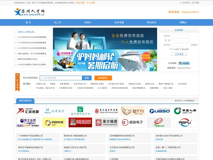Open 新络科阀门集团有限公司 listing
Image resolution: width=213 pixels, height=160 pixels.
(75, 136)
